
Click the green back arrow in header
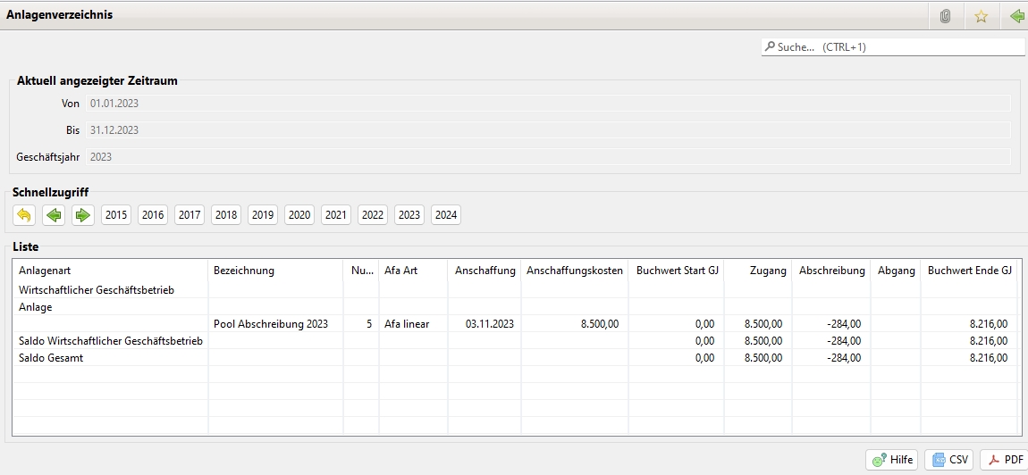[x=1015, y=16]
